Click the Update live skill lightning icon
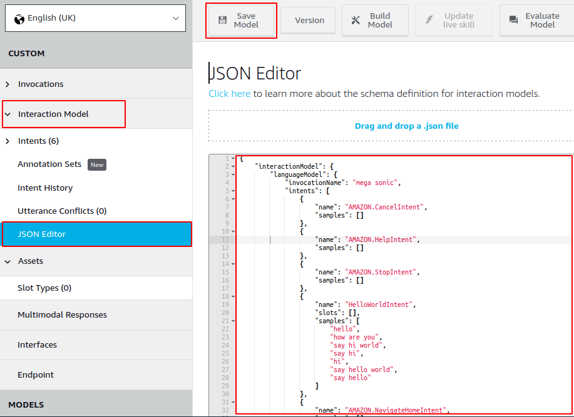 point(429,20)
